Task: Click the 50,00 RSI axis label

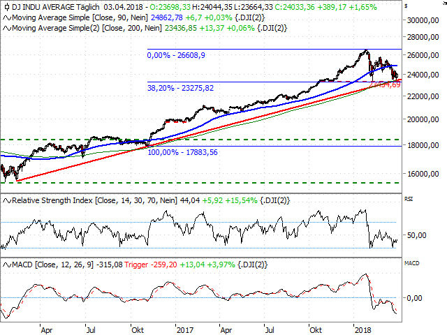Action: tap(417, 236)
